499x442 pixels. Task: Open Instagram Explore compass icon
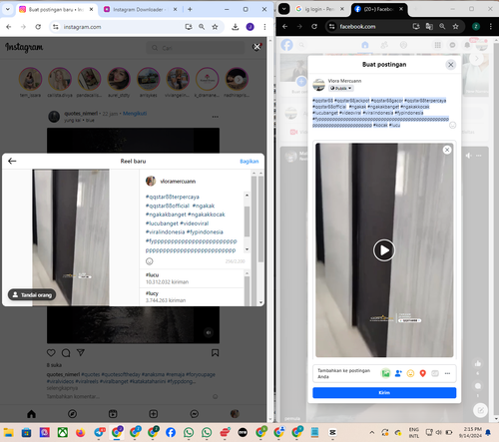[x=72, y=414]
